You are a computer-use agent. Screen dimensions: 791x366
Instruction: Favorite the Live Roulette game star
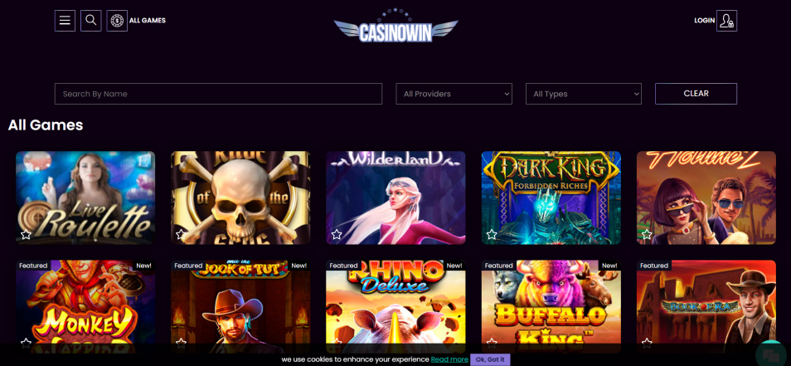click(27, 234)
